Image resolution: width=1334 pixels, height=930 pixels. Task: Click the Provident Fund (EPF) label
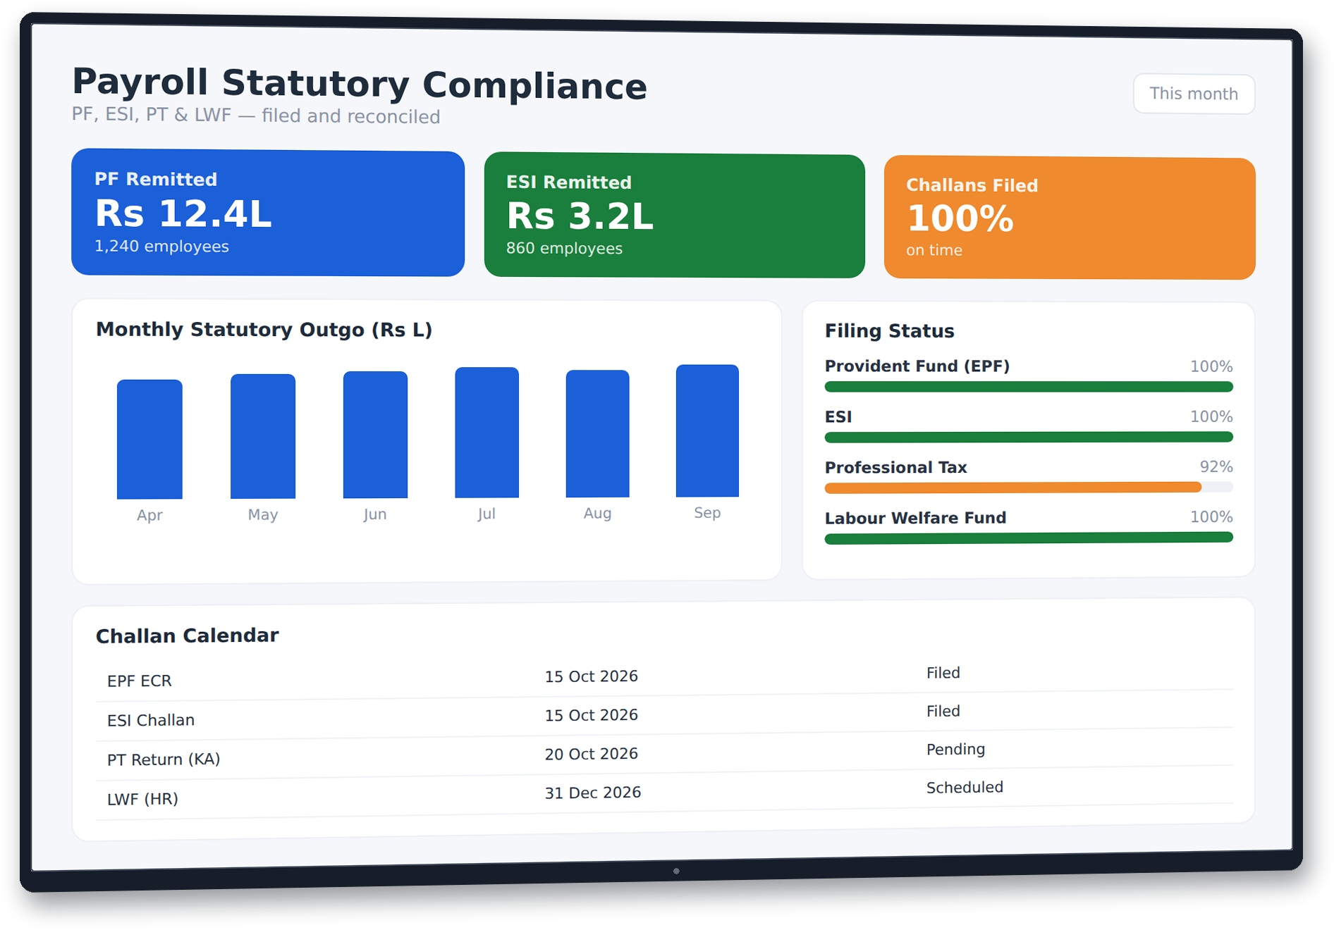(917, 366)
